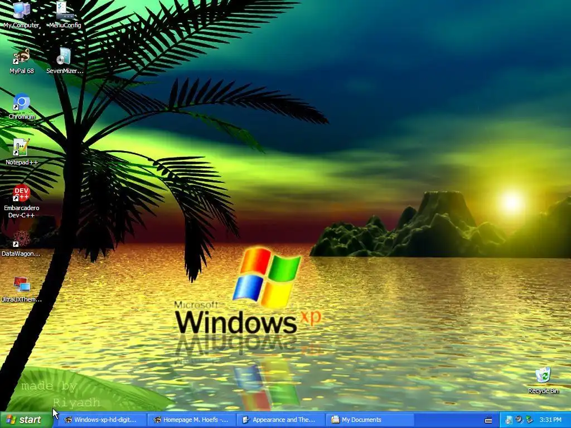Select the DataWagon shortcut icon
This screenshot has width=571, height=428.
21,244
